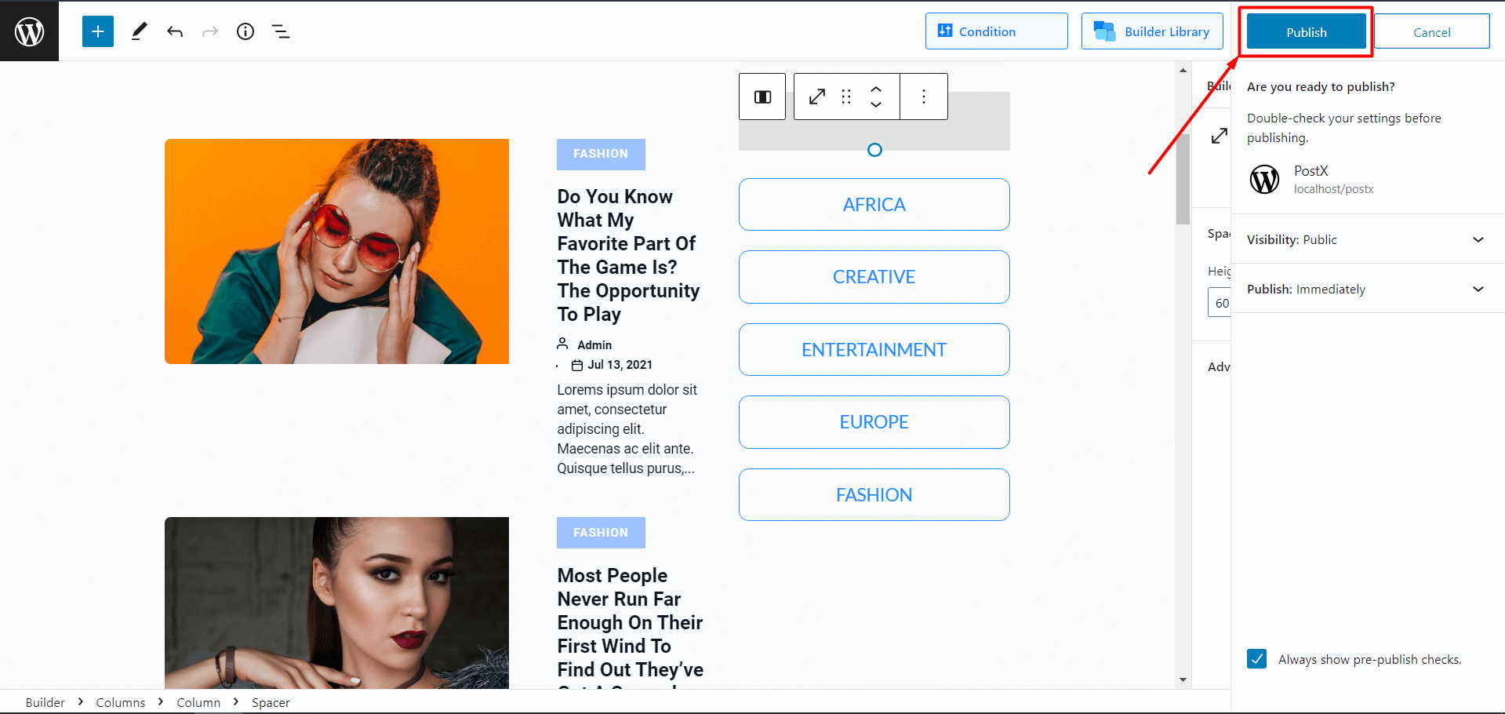
Task: Click the move up arrow in the block toolbar
Action: (x=876, y=89)
